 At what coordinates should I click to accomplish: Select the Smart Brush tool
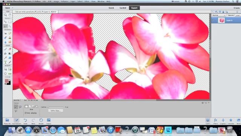coord(5,38)
